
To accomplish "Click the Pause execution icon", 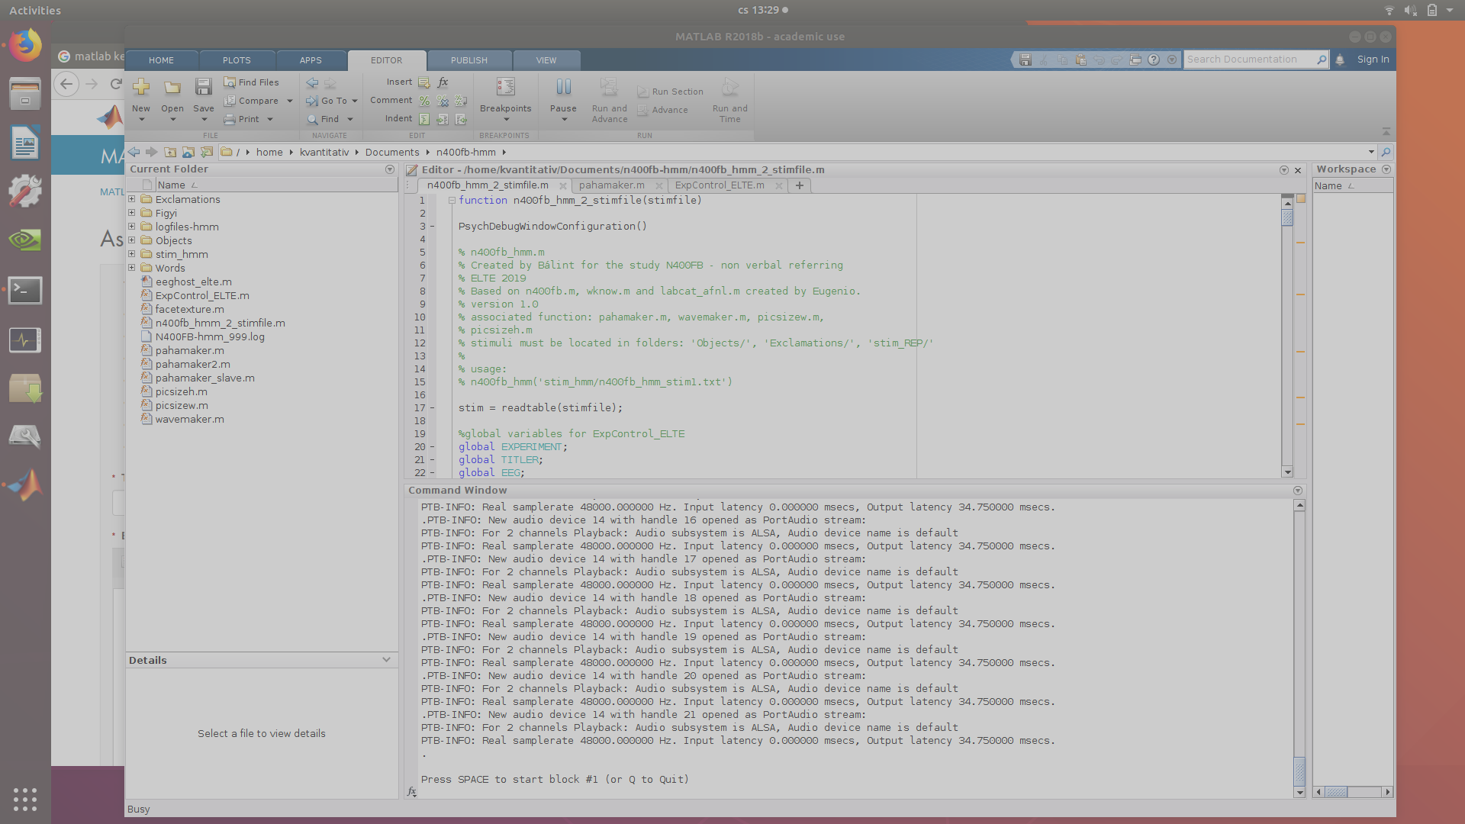I will tap(563, 88).
